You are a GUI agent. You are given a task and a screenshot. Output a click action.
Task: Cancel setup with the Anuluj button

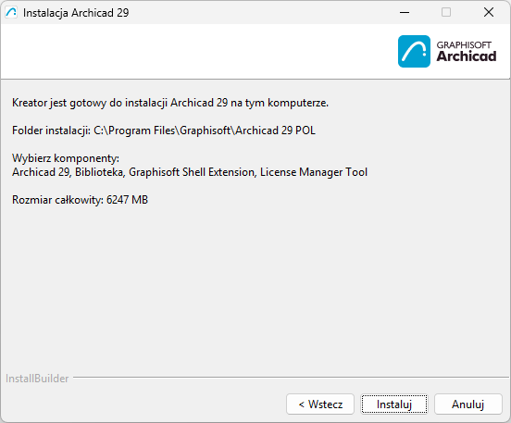(x=468, y=404)
